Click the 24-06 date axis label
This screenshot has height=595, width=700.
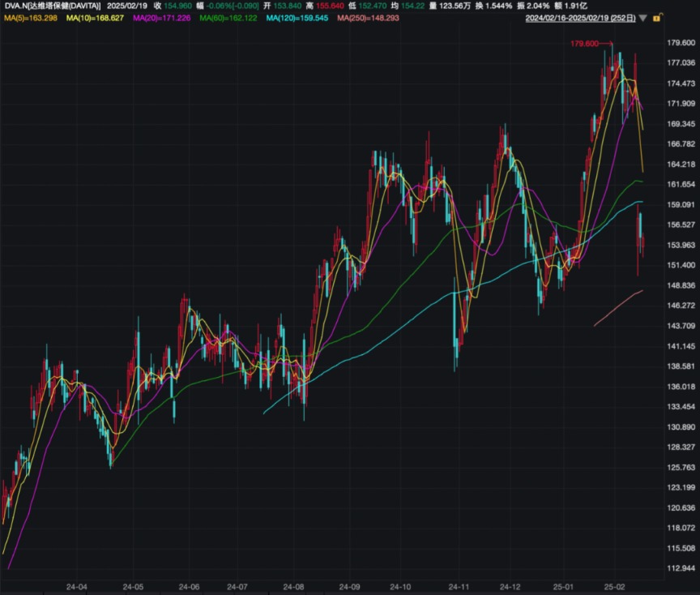pyautogui.click(x=189, y=586)
